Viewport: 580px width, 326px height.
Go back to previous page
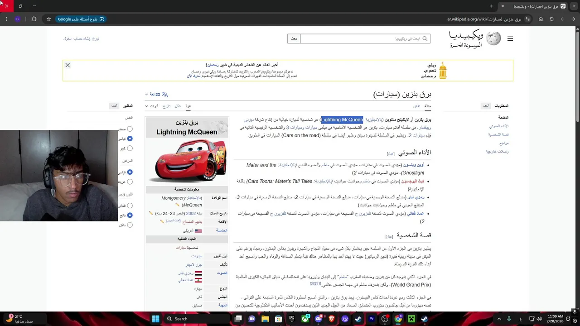pos(573,19)
